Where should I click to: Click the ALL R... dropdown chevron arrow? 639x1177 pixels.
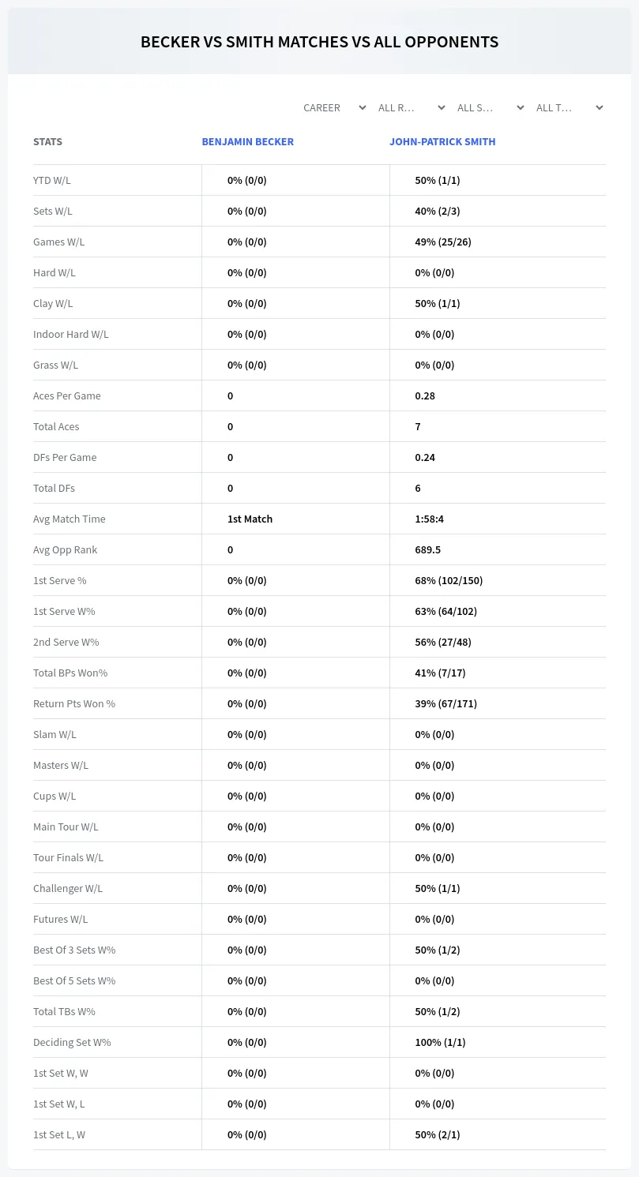click(x=442, y=107)
